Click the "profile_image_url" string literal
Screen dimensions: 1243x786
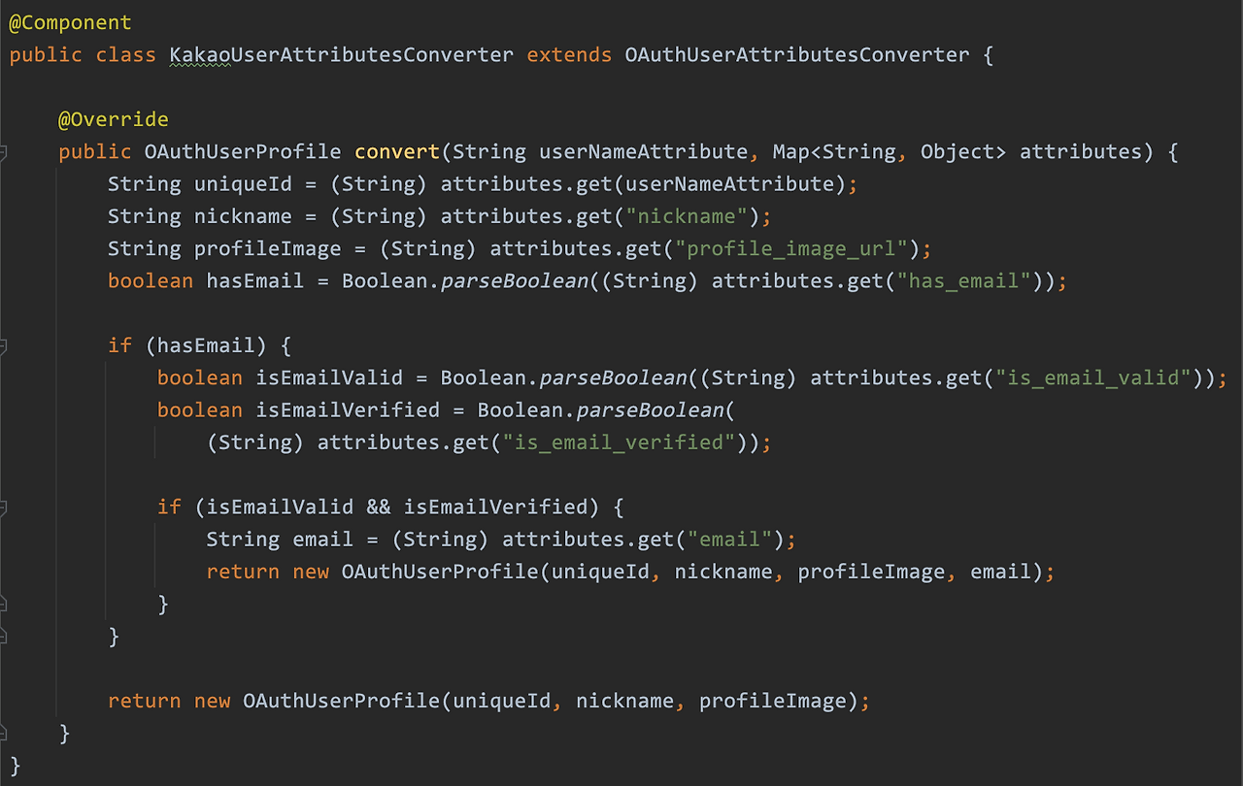click(797, 248)
